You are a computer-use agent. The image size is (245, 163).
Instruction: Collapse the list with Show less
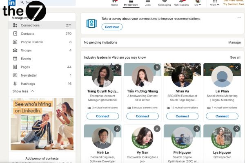(23, 91)
